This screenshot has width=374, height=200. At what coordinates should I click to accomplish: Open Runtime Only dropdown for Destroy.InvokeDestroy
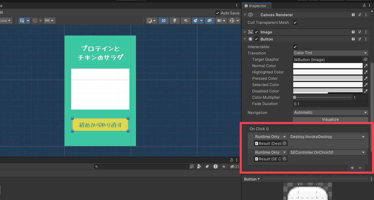271,137
